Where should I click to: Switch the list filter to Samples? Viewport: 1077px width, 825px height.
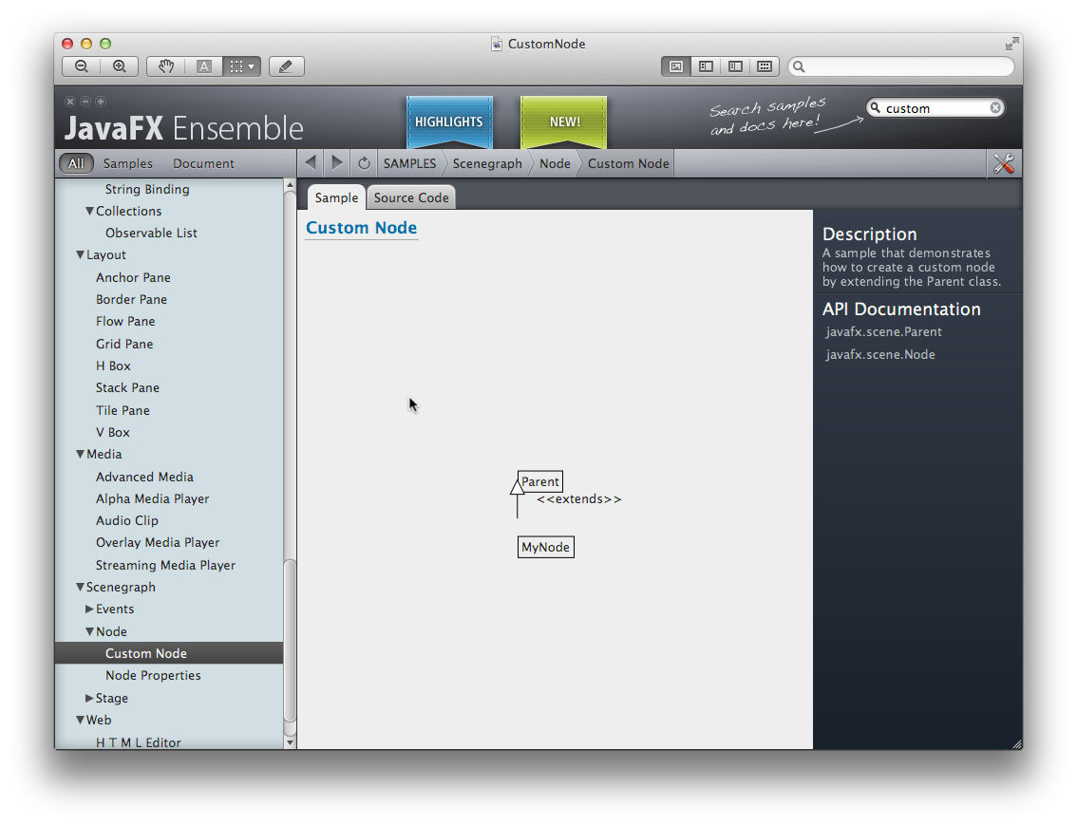pyautogui.click(x=128, y=163)
